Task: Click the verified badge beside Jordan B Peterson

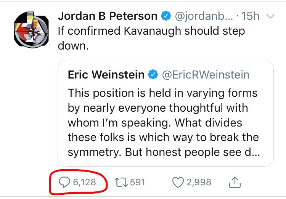Action: click(x=166, y=16)
